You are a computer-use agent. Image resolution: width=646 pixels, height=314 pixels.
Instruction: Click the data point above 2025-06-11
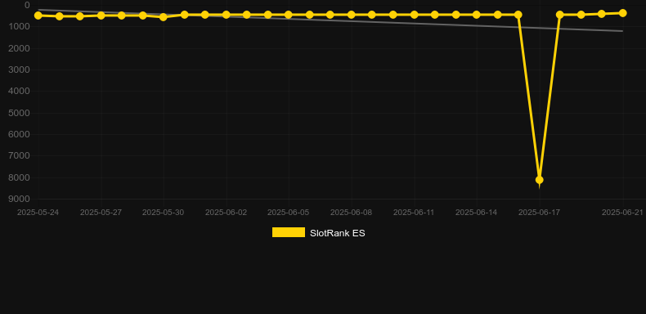pyautogui.click(x=414, y=15)
